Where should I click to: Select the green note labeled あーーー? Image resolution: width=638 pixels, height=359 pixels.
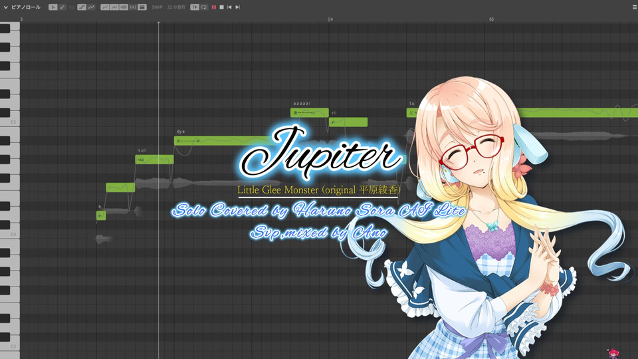[309, 113]
